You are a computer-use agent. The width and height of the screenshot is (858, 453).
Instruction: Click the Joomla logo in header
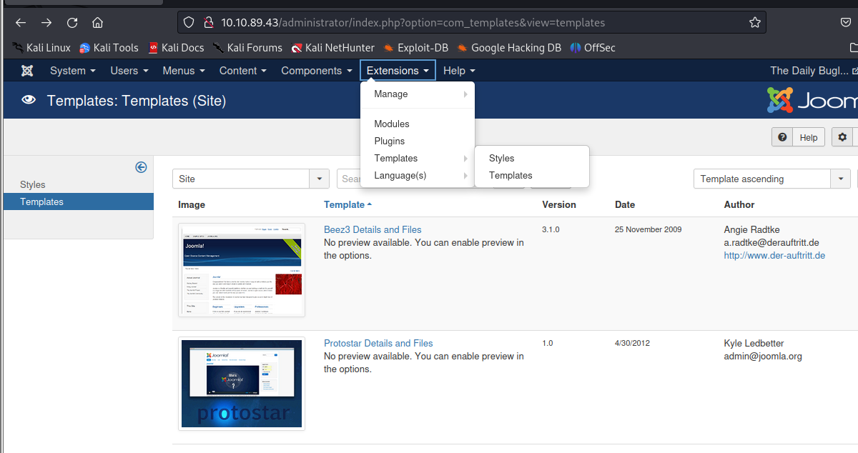click(x=812, y=101)
